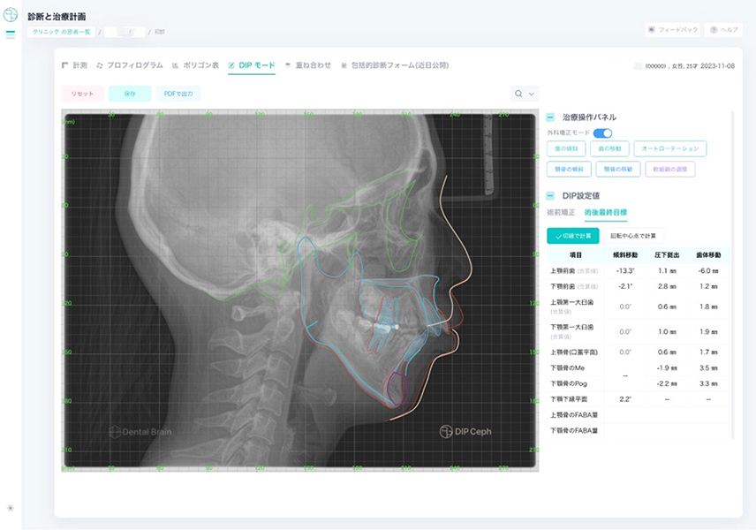Open the ヘルプ help button
756x530 pixels.
point(724,29)
